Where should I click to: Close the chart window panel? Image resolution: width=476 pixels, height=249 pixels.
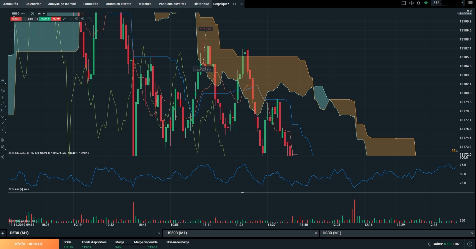(471, 11)
